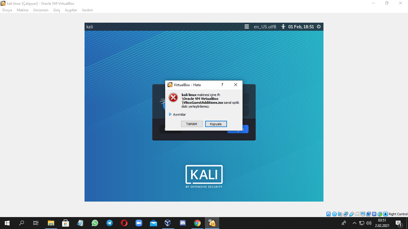Open the Makine menu
Screen dimensions: 408x229
pos(23,10)
